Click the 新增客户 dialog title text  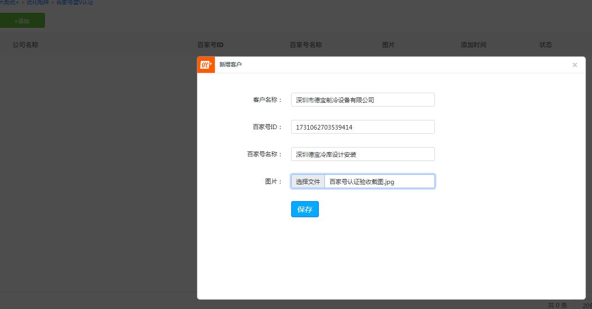[231, 65]
